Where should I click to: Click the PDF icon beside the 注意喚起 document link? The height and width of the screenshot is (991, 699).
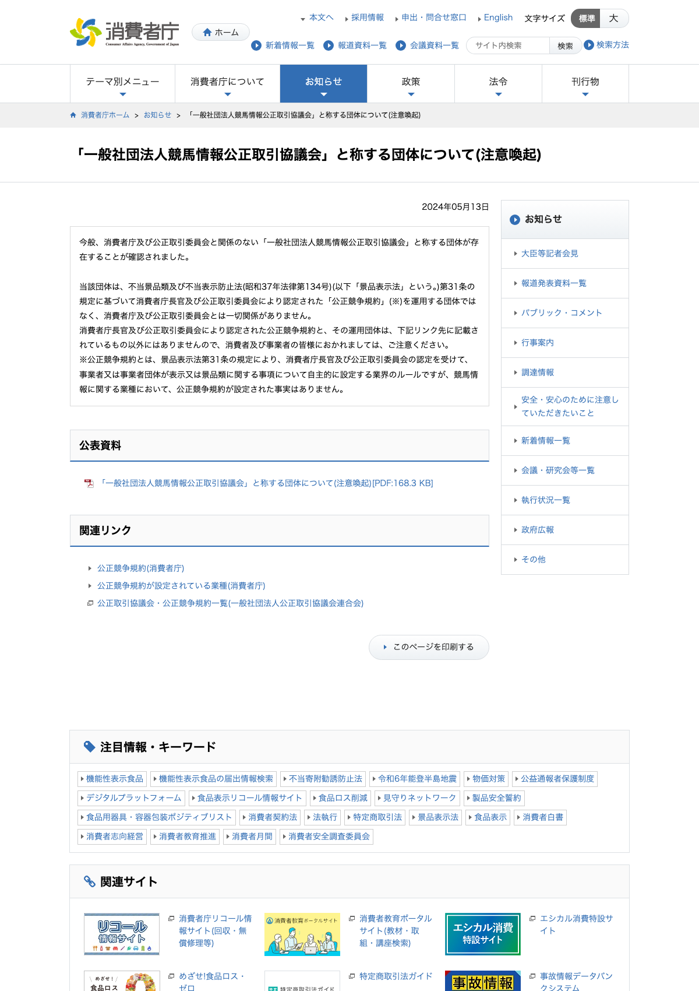point(89,483)
